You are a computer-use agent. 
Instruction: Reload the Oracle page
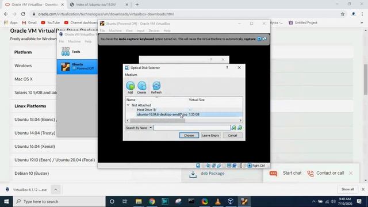coord(23,14)
